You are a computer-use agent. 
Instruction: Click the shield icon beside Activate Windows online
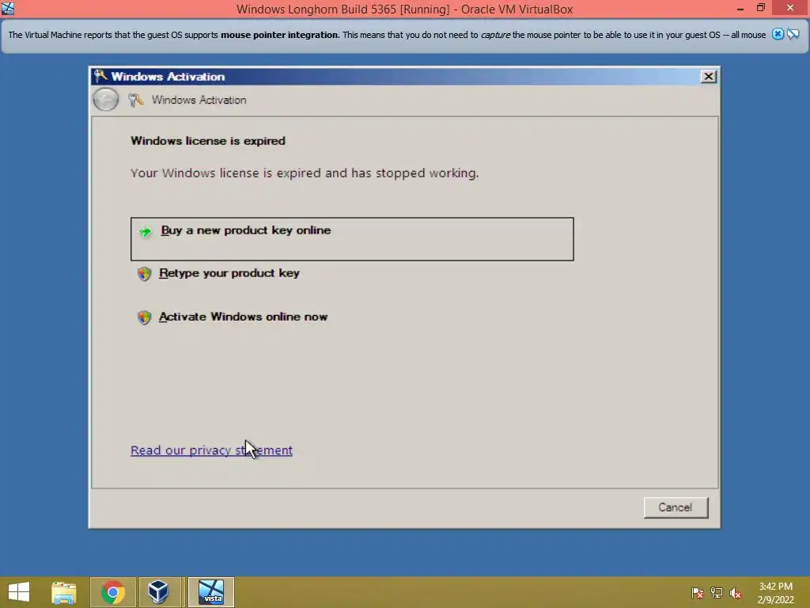point(144,317)
